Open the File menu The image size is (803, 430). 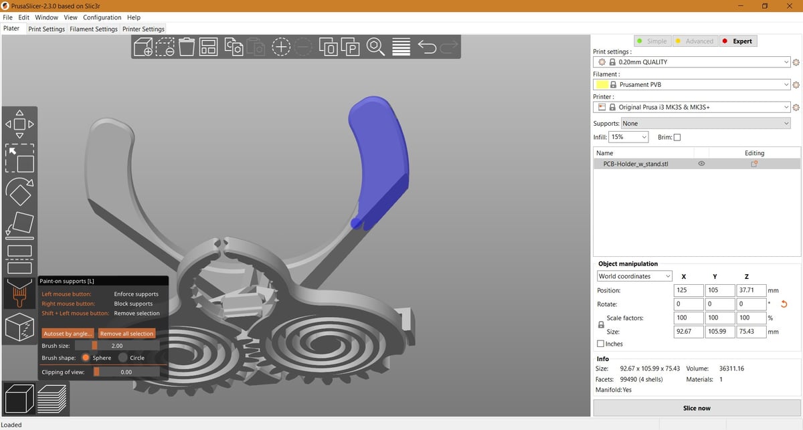pos(8,17)
